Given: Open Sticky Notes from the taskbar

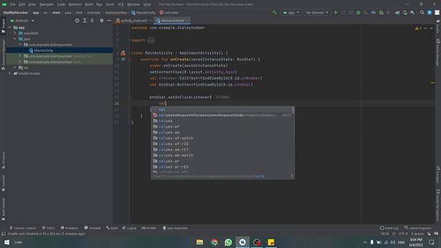Looking at the screenshot, I should point(271,242).
